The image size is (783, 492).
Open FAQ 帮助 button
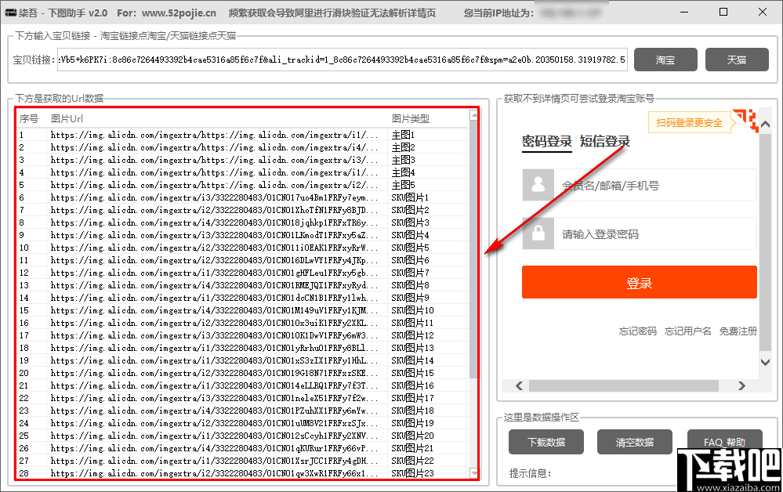click(x=724, y=442)
